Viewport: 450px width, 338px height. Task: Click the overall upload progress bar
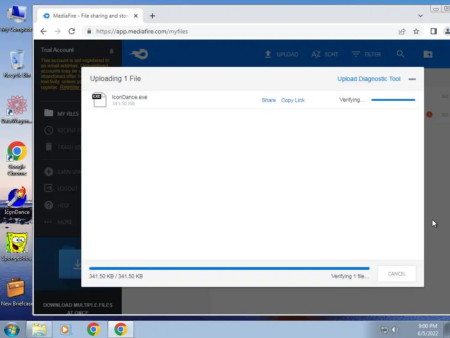[229, 268]
